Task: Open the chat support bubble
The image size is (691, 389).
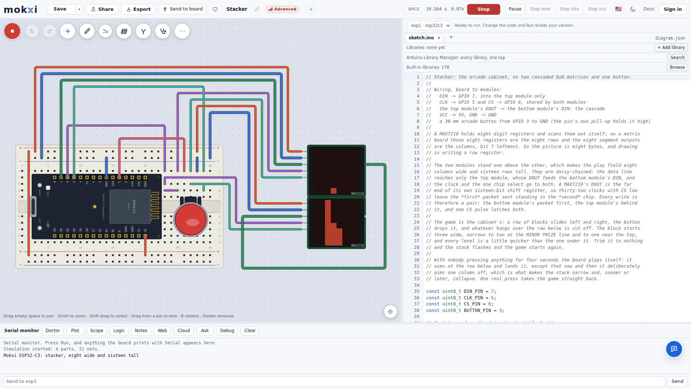Action: pos(674,349)
